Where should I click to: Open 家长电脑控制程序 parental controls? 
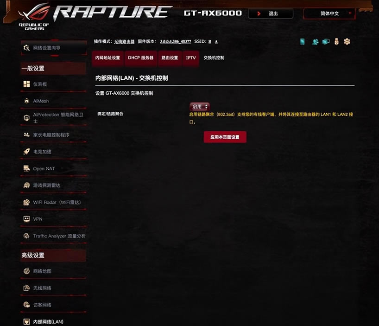pyautogui.click(x=54, y=134)
